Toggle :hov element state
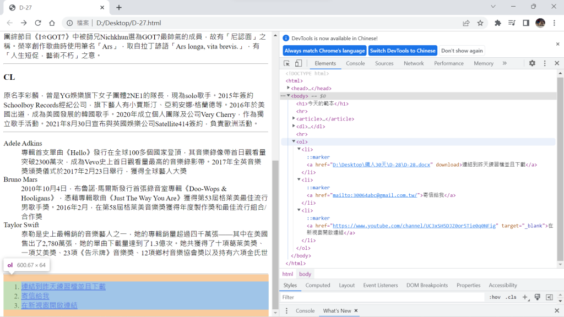Image resolution: width=564 pixels, height=317 pixels. pos(495,297)
